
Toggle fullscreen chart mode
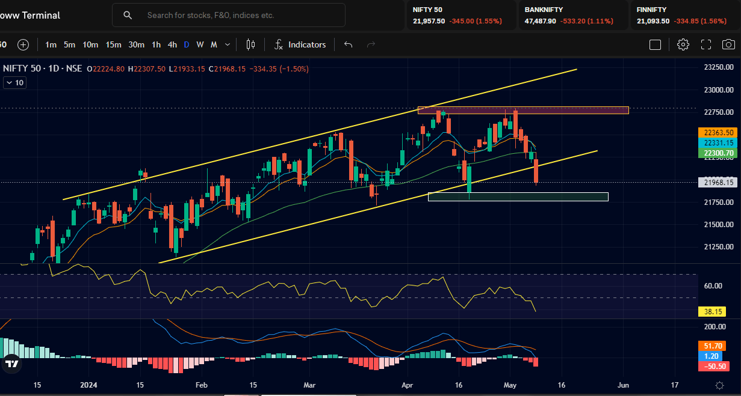tap(706, 44)
